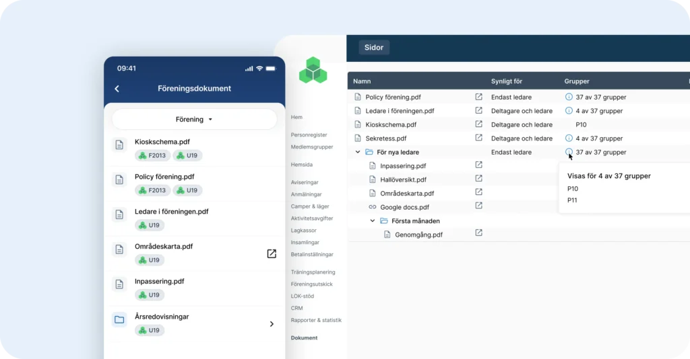The height and width of the screenshot is (359, 690).
Task: Open external link icon for Områdeskarta.pdf on mobile
Action: pyautogui.click(x=272, y=253)
